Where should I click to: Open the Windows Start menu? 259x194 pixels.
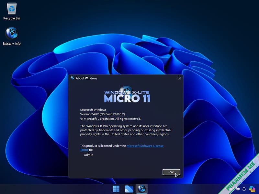(116, 189)
